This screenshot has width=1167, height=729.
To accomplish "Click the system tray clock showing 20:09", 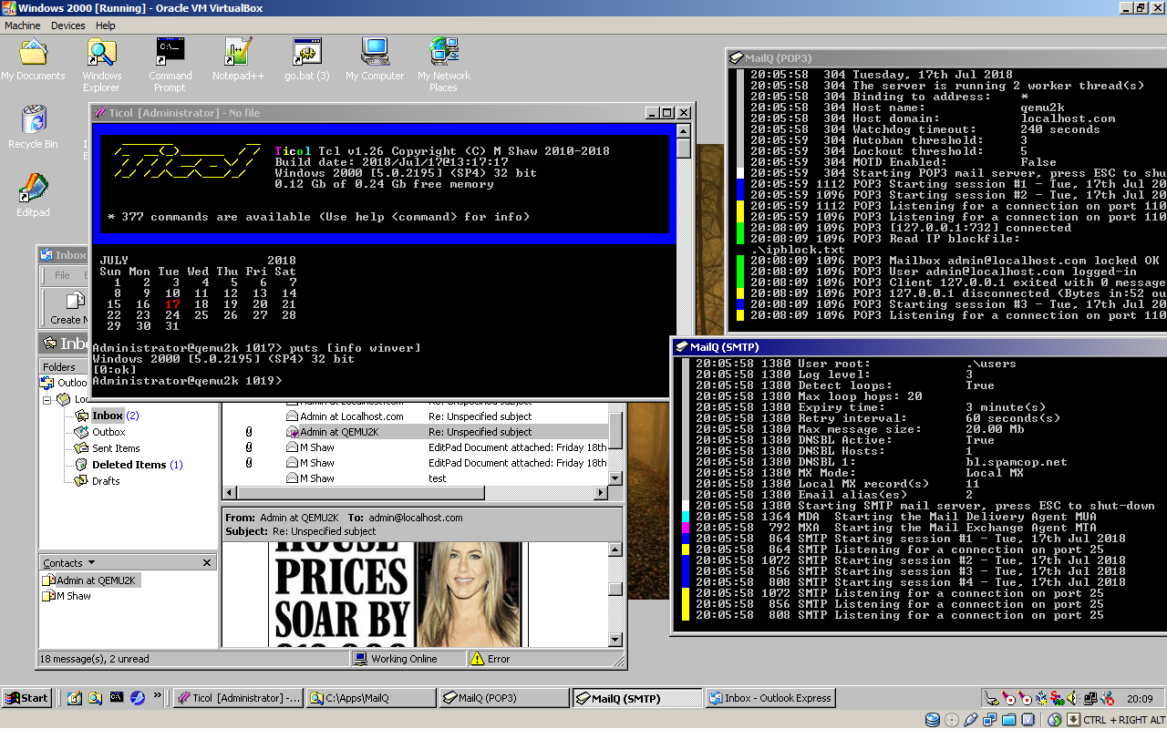I will click(1140, 699).
